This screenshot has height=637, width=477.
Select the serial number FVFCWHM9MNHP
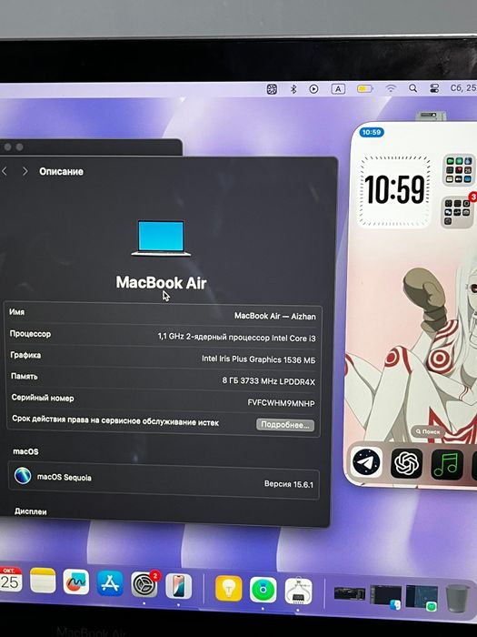tap(281, 403)
